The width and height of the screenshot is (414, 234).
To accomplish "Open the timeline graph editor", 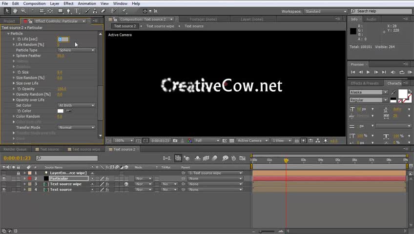I will (x=242, y=158).
